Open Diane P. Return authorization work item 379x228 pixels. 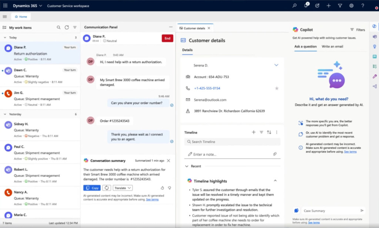pos(40,53)
